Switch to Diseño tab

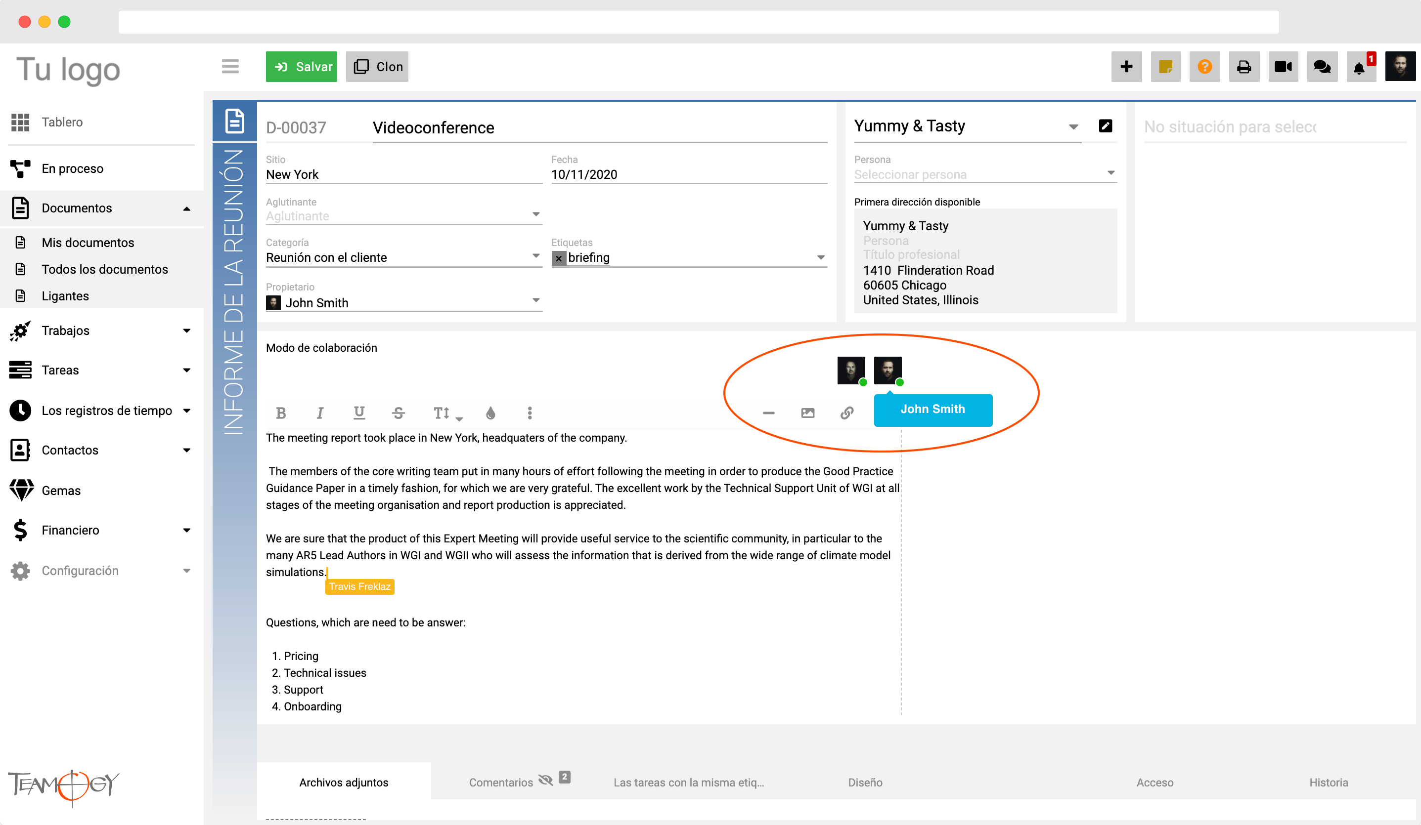point(865,782)
